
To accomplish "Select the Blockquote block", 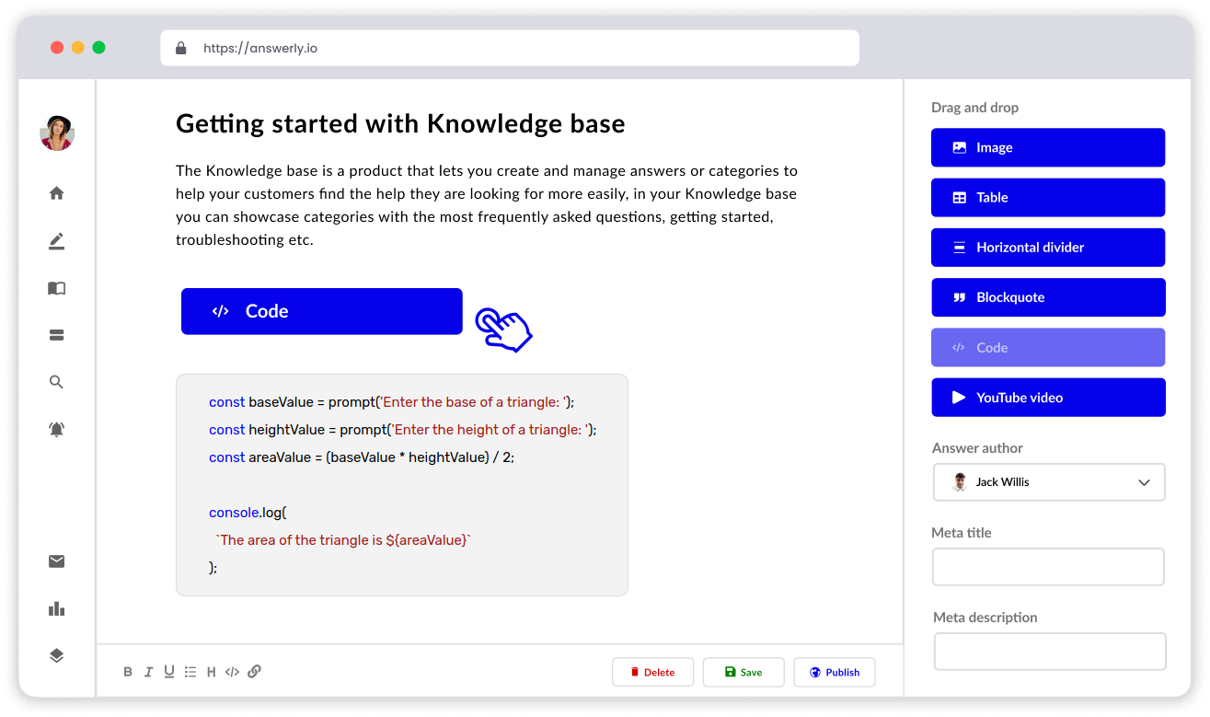I will click(1048, 297).
